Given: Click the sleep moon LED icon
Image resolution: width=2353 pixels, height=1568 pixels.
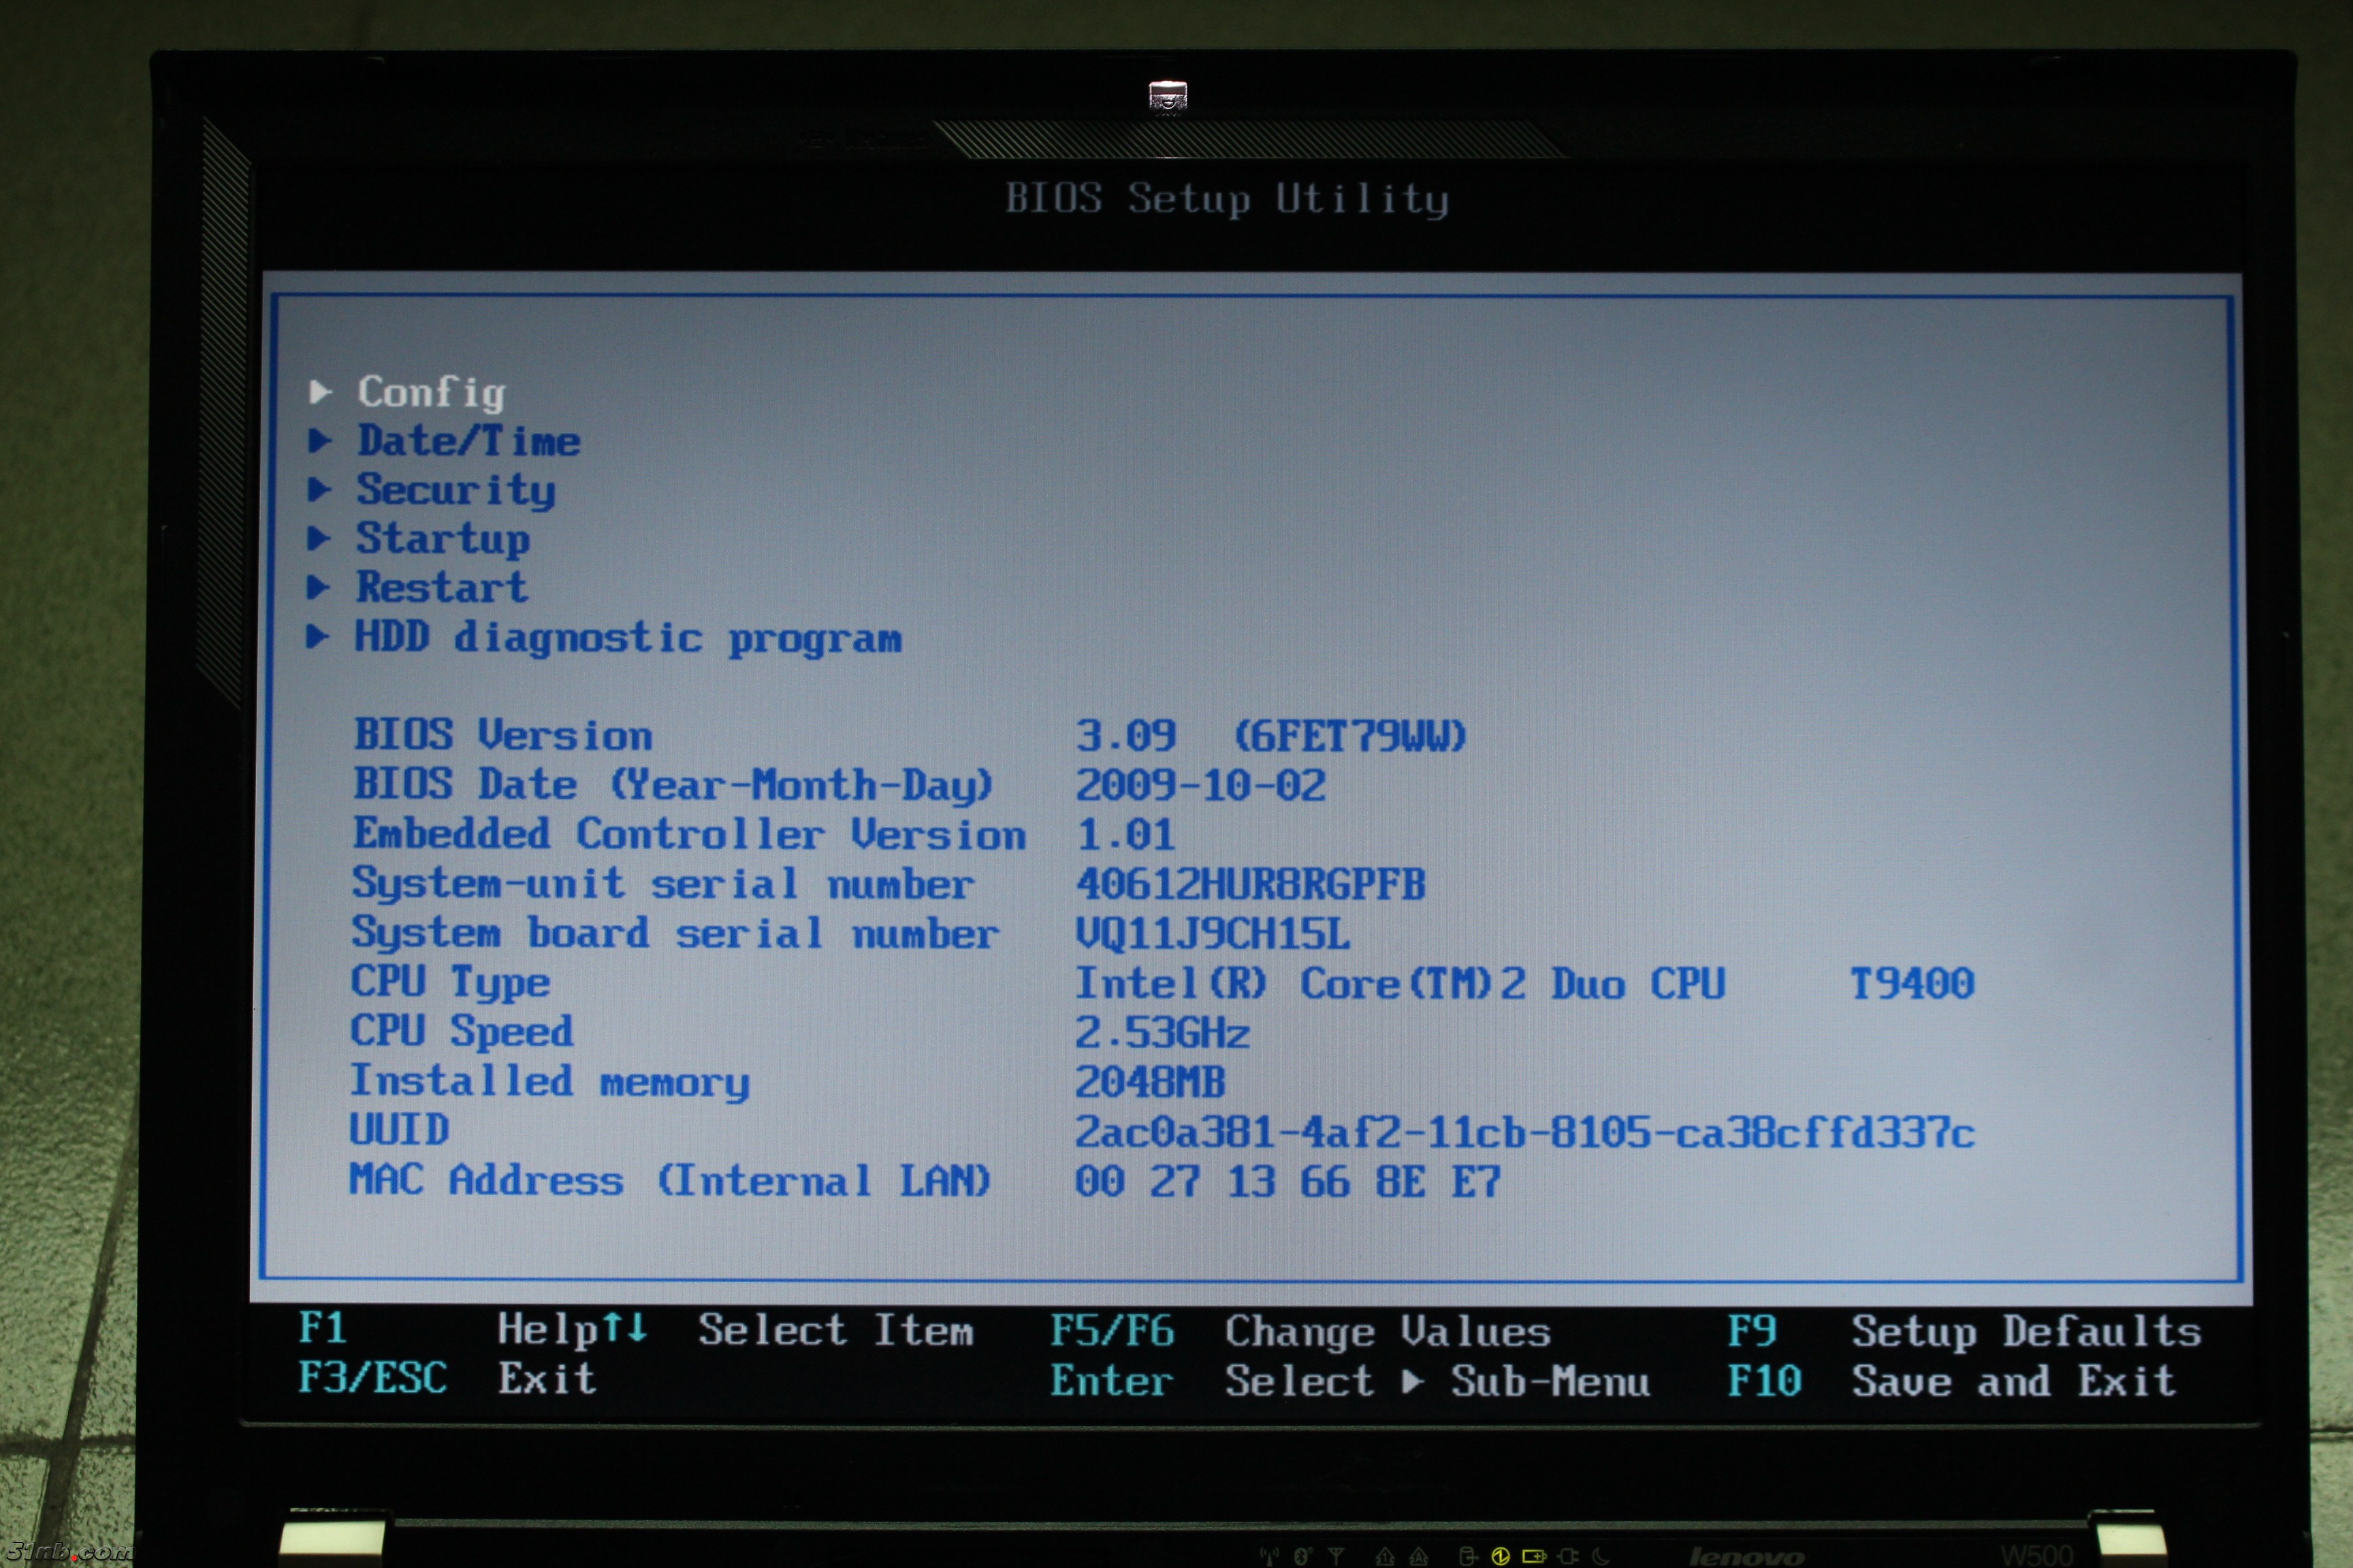Looking at the screenshot, I should pyautogui.click(x=1601, y=1557).
